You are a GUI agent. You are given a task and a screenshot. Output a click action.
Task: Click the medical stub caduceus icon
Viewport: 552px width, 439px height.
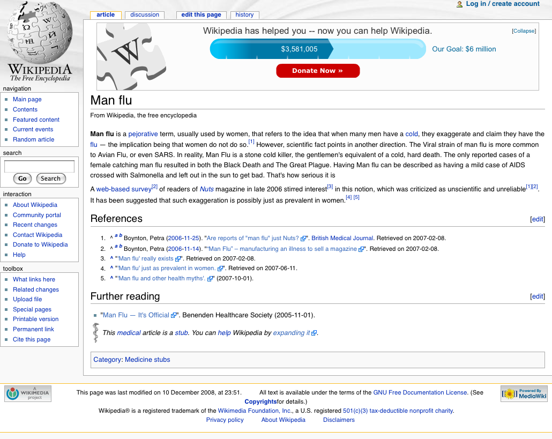95,333
